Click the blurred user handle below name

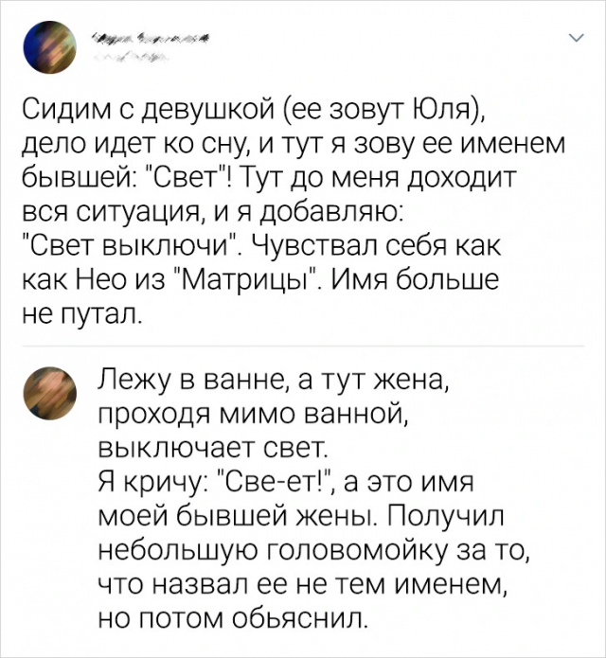pos(136,57)
